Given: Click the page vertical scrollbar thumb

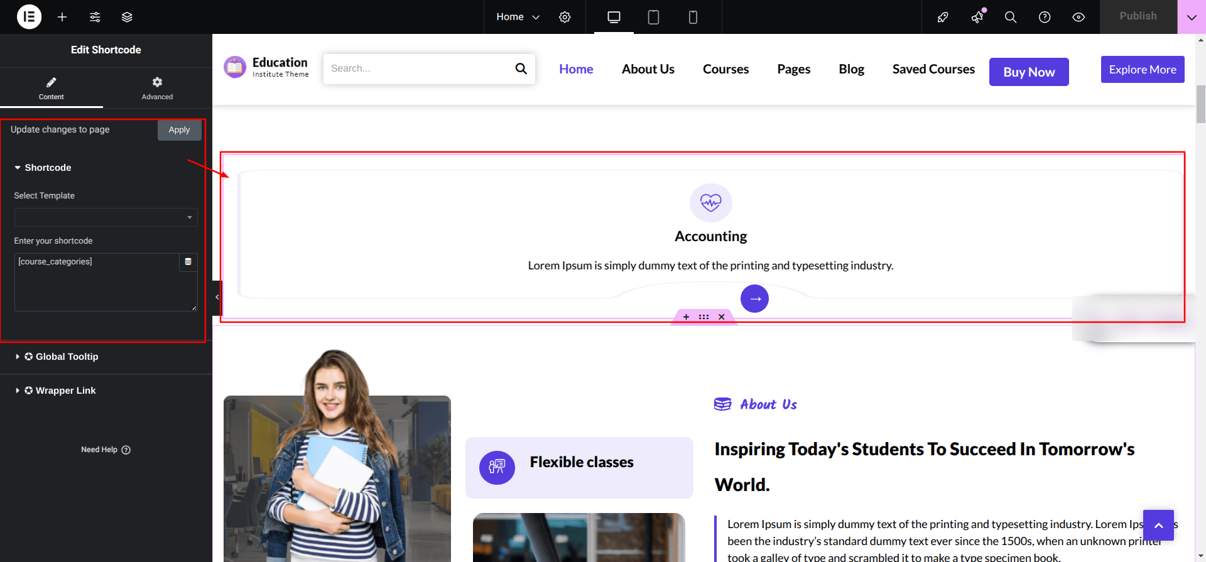Looking at the screenshot, I should point(1201,104).
